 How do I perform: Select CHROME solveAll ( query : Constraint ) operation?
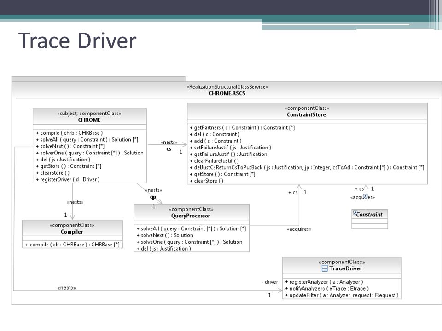(x=87, y=140)
